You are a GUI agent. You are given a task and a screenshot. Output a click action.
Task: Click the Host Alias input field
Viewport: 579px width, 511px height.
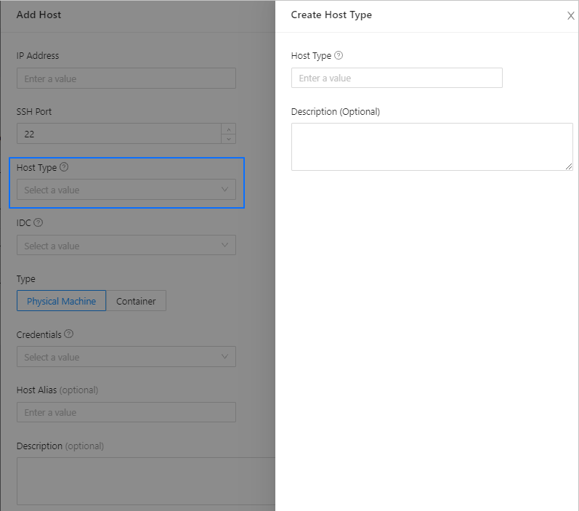[x=126, y=412]
